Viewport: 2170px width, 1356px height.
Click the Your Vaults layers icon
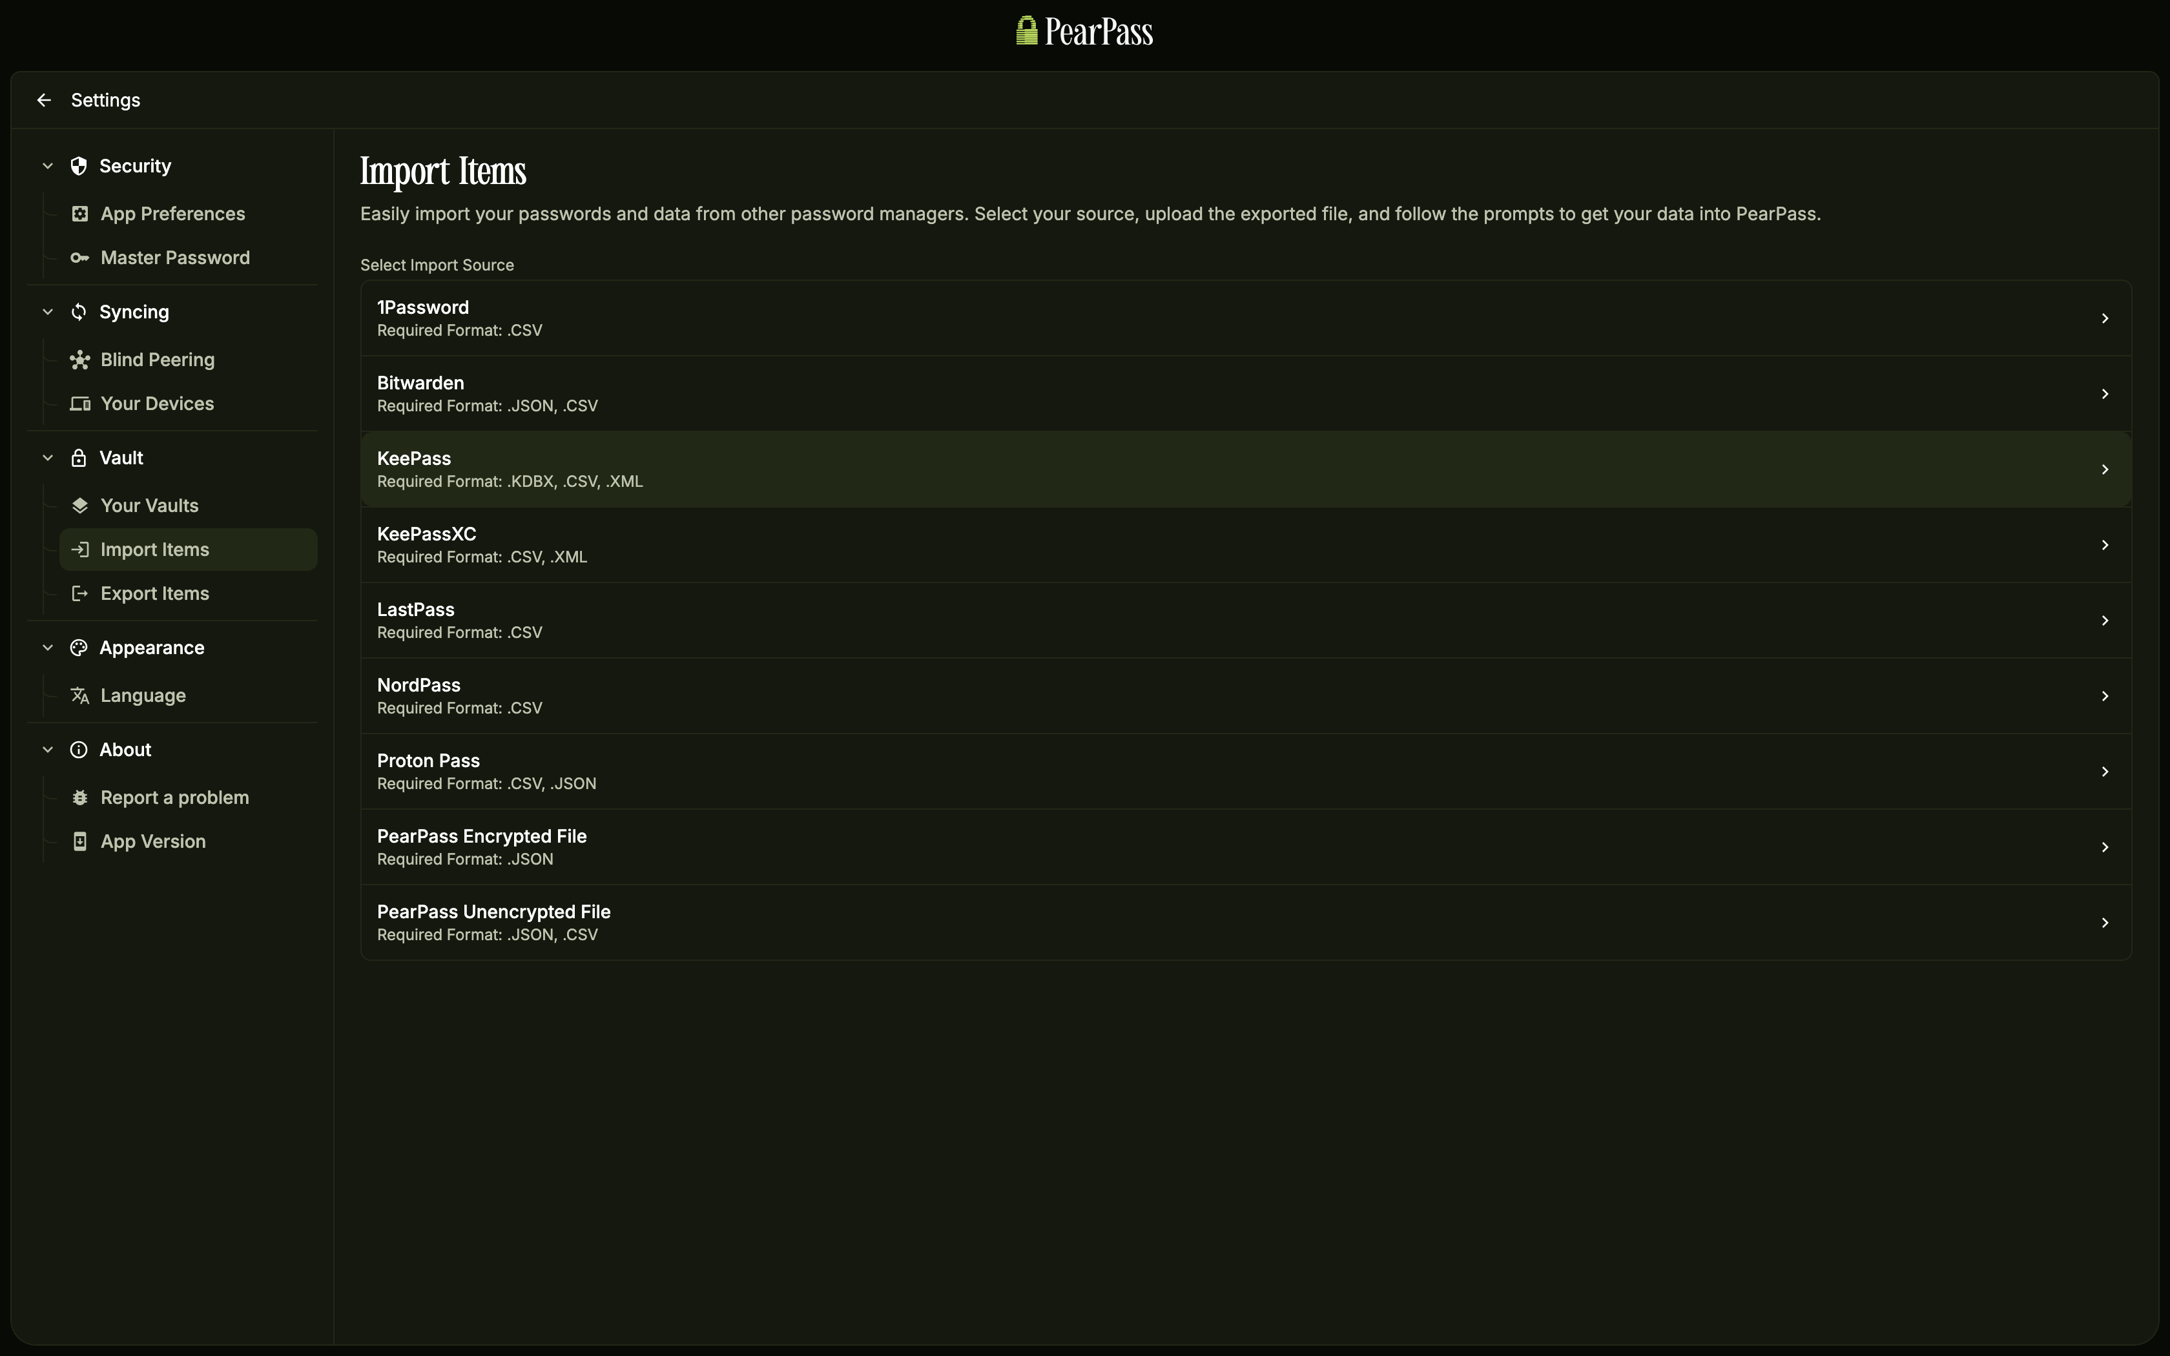click(80, 506)
